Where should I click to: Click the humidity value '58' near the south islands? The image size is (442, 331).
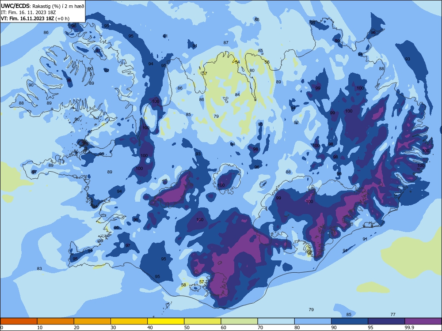coord(183,285)
